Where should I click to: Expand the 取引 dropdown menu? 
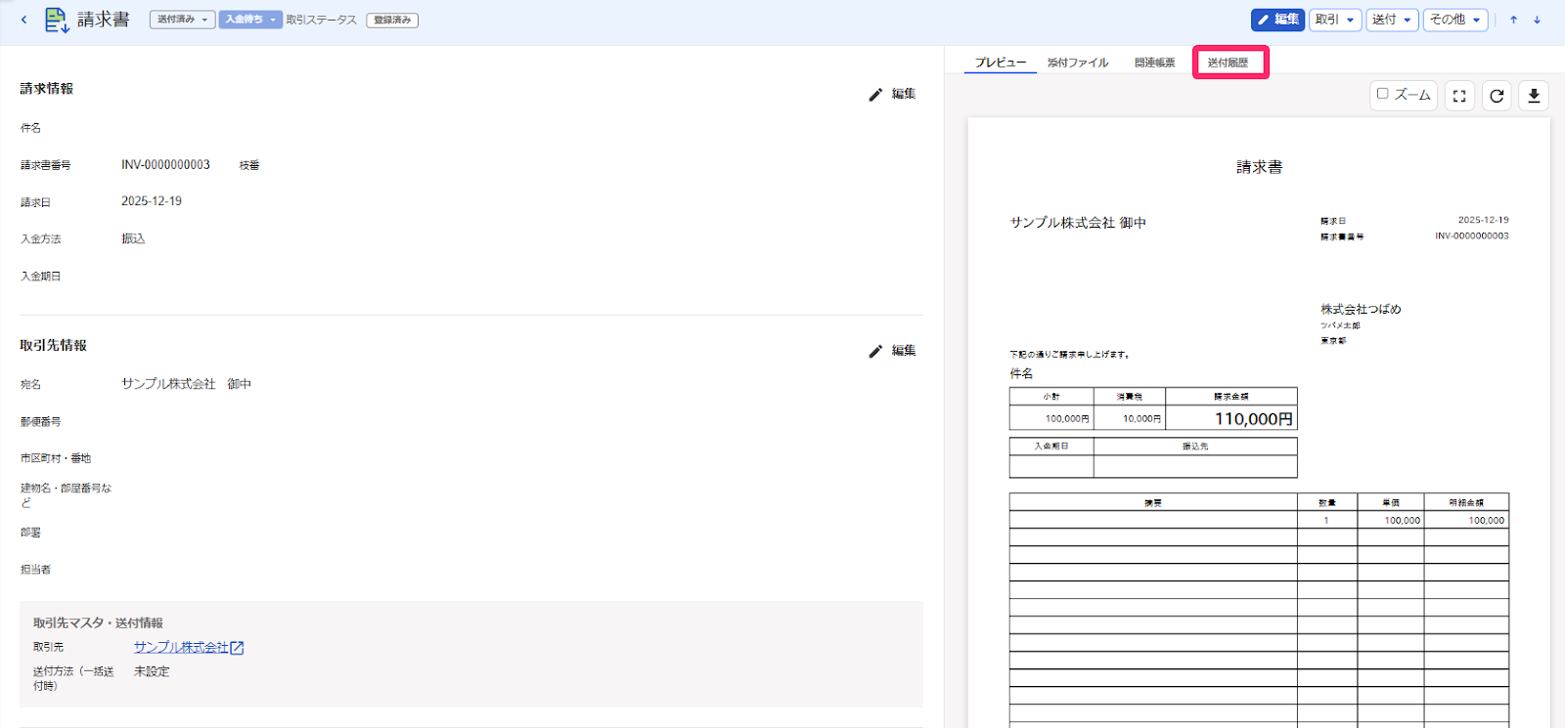[x=1335, y=20]
